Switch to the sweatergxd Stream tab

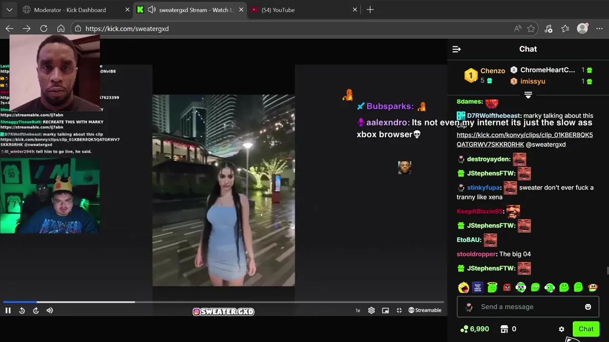(x=190, y=9)
